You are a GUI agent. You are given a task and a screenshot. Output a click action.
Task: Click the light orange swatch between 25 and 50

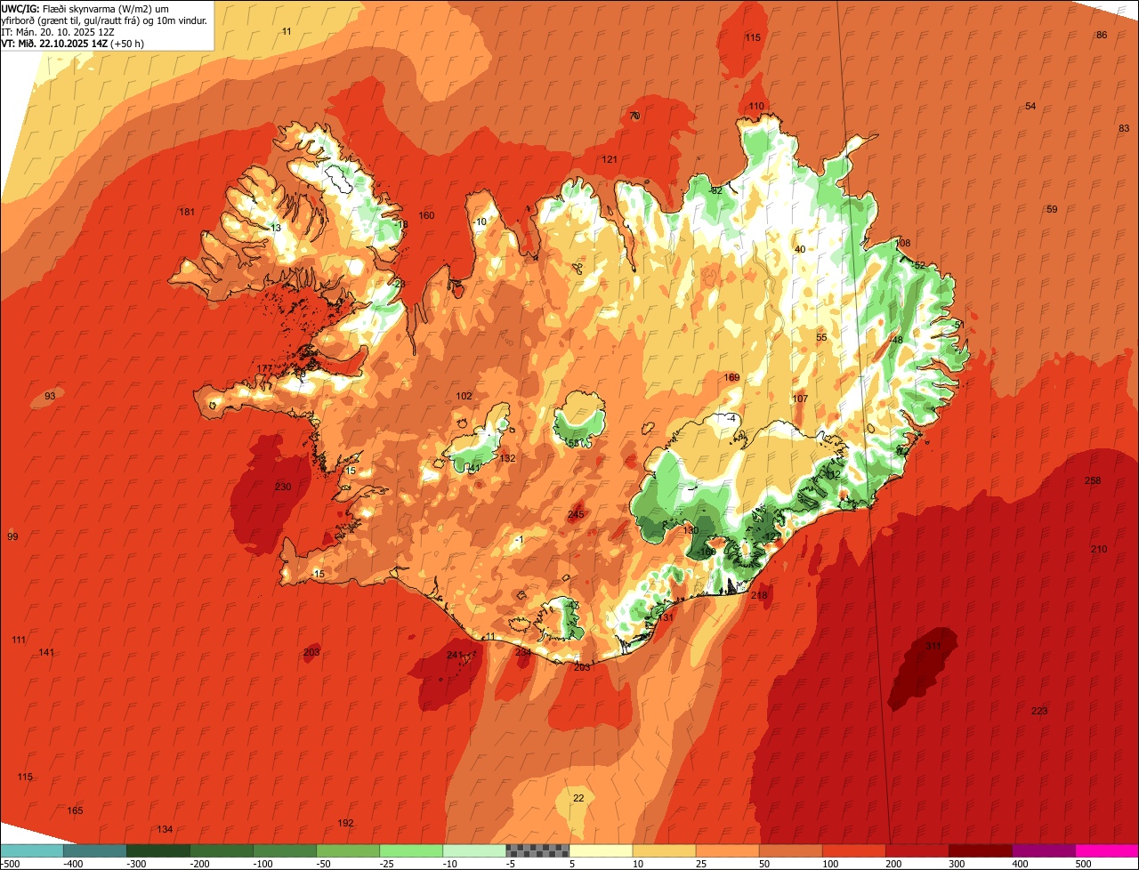(x=727, y=850)
